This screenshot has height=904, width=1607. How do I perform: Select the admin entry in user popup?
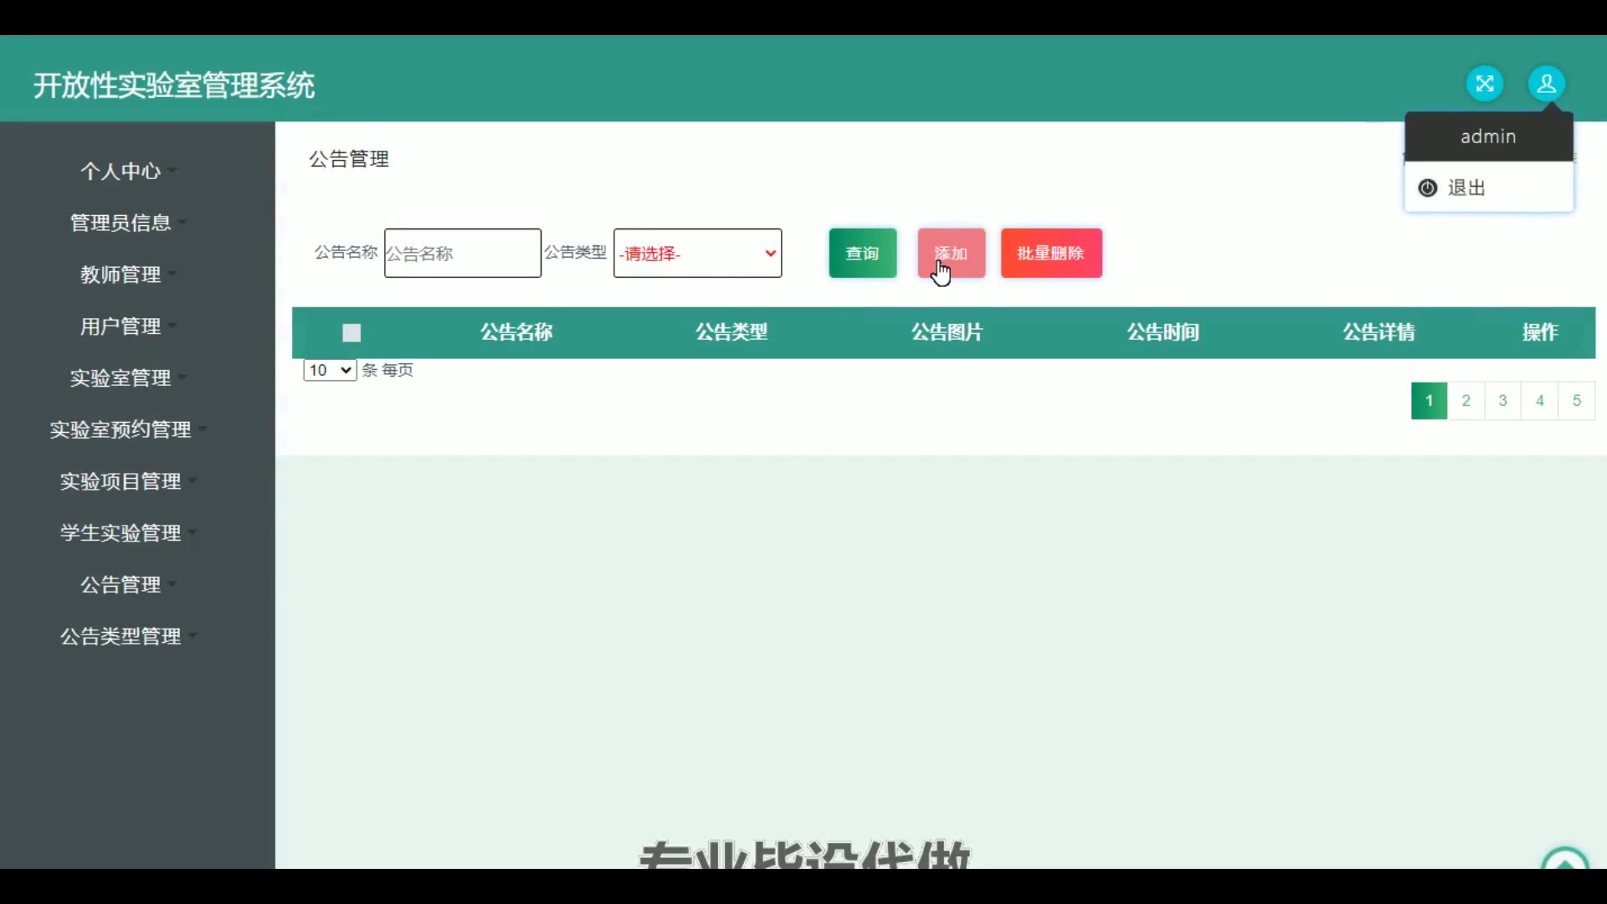(1488, 136)
